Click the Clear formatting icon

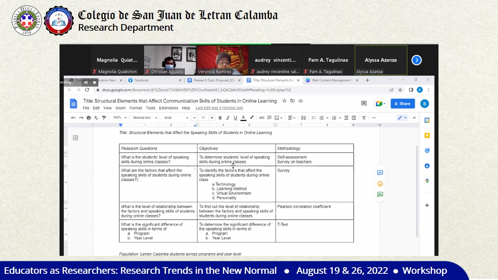[364, 118]
